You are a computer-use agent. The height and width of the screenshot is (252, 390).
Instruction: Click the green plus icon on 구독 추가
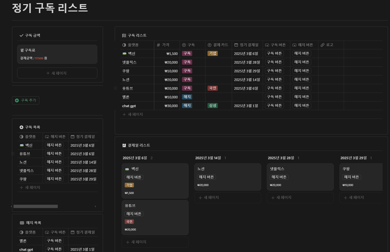17,100
